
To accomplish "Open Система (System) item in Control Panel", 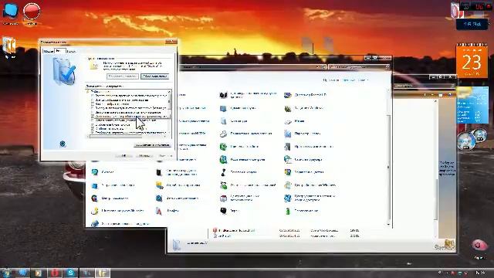I will [x=103, y=172].
